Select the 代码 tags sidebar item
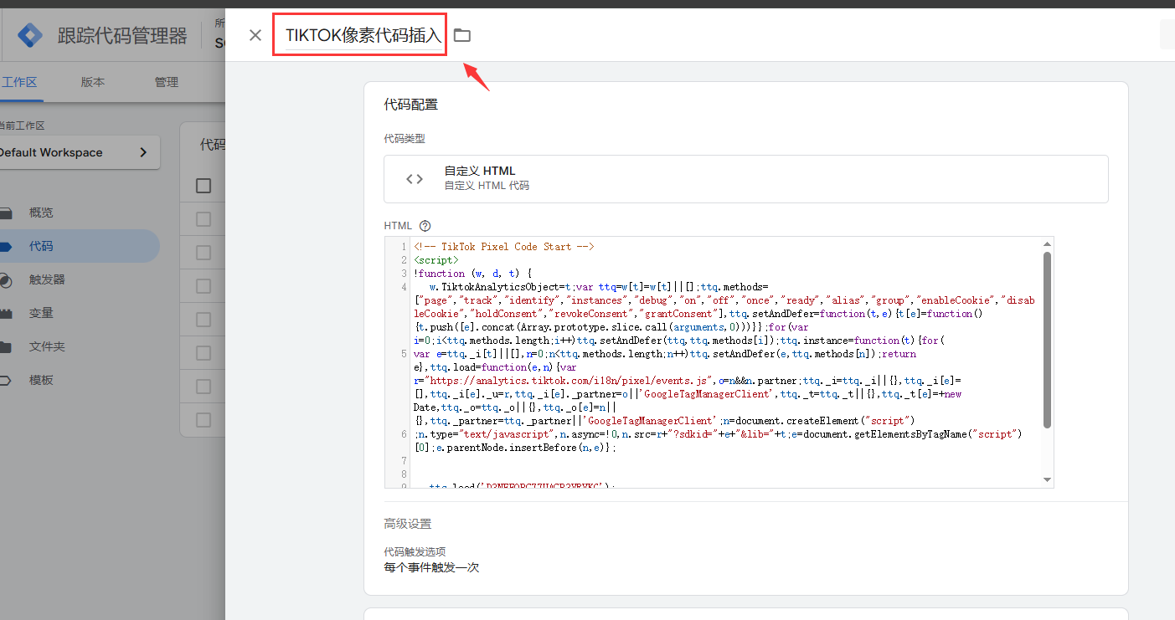The width and height of the screenshot is (1175, 620). (41, 246)
